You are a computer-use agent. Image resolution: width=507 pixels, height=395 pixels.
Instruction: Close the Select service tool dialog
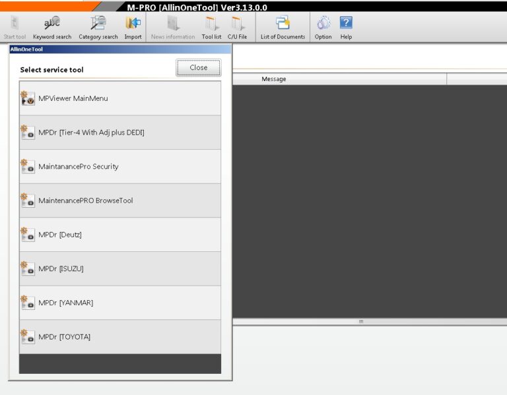click(x=199, y=67)
